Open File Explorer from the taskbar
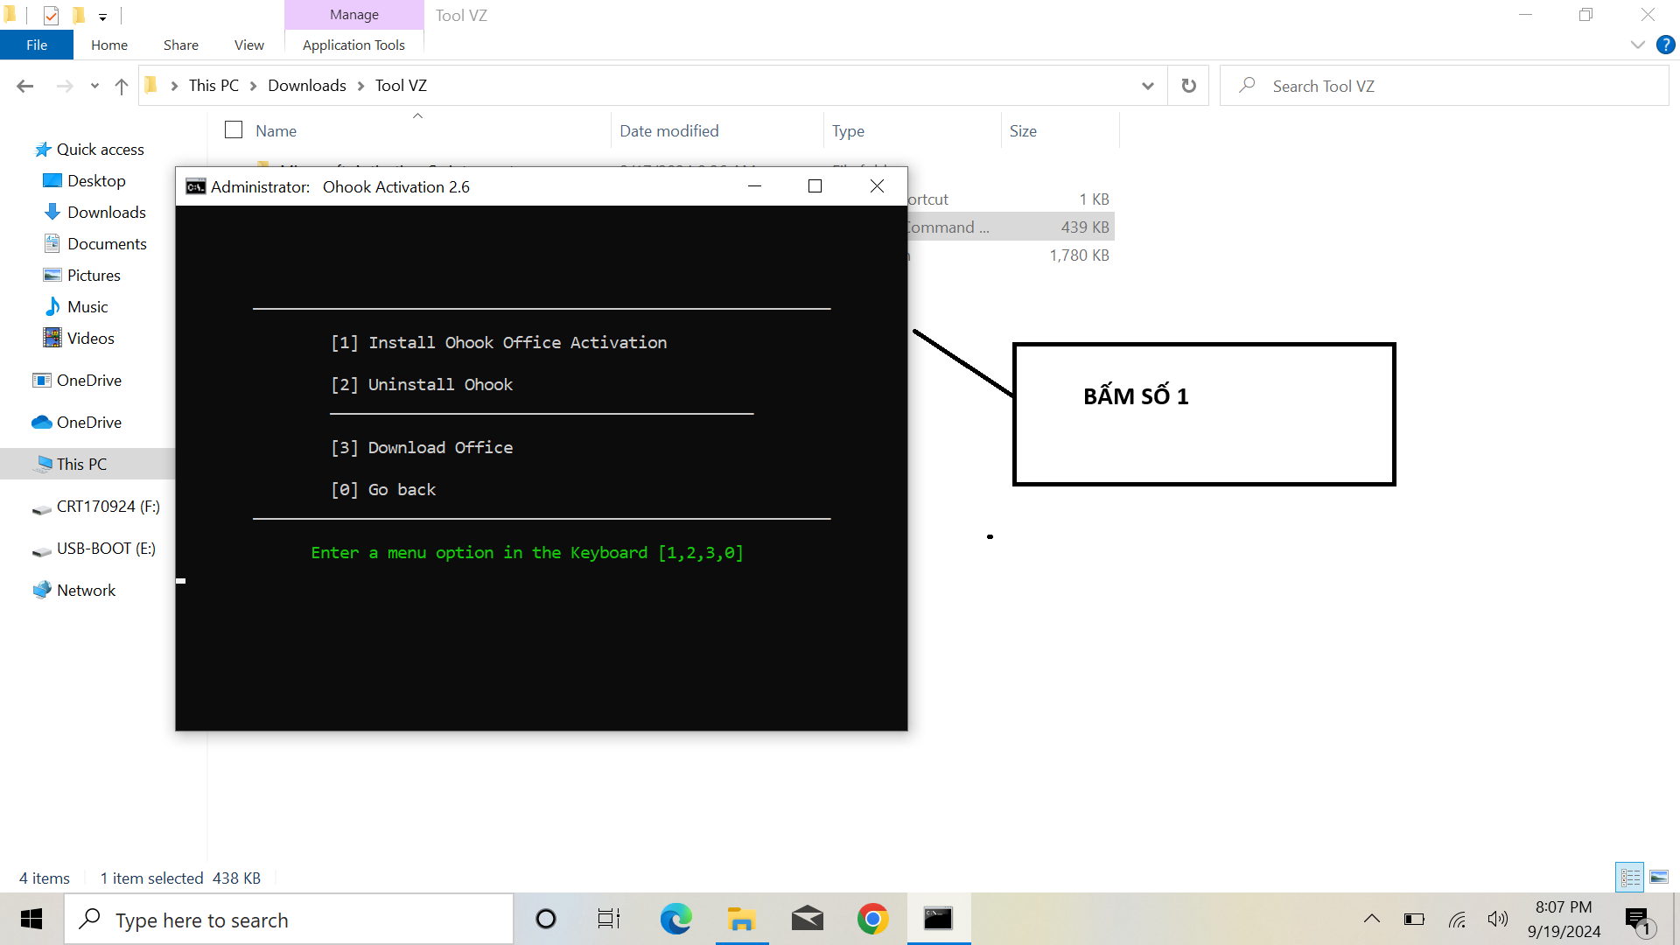 pos(741,919)
